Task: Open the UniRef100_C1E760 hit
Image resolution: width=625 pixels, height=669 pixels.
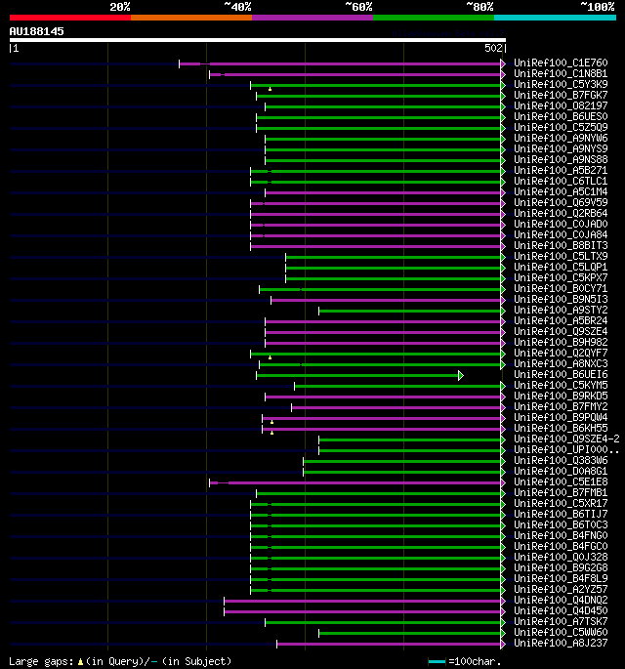Action: pyautogui.click(x=561, y=63)
